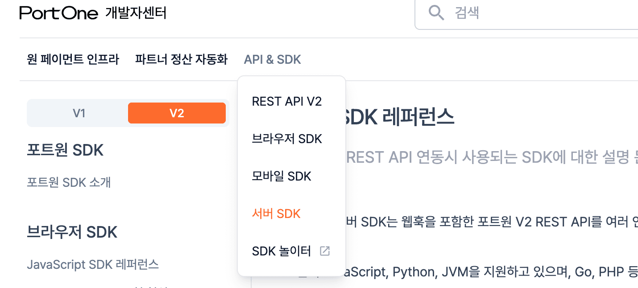This screenshot has width=638, height=288.
Task: Open the SDK 놀이터 menu item
Action: tap(282, 251)
